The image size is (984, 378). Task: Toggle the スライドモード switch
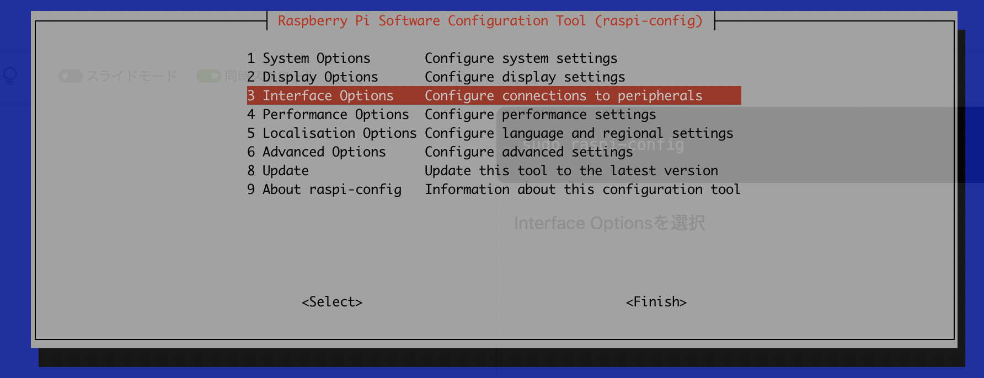point(71,76)
